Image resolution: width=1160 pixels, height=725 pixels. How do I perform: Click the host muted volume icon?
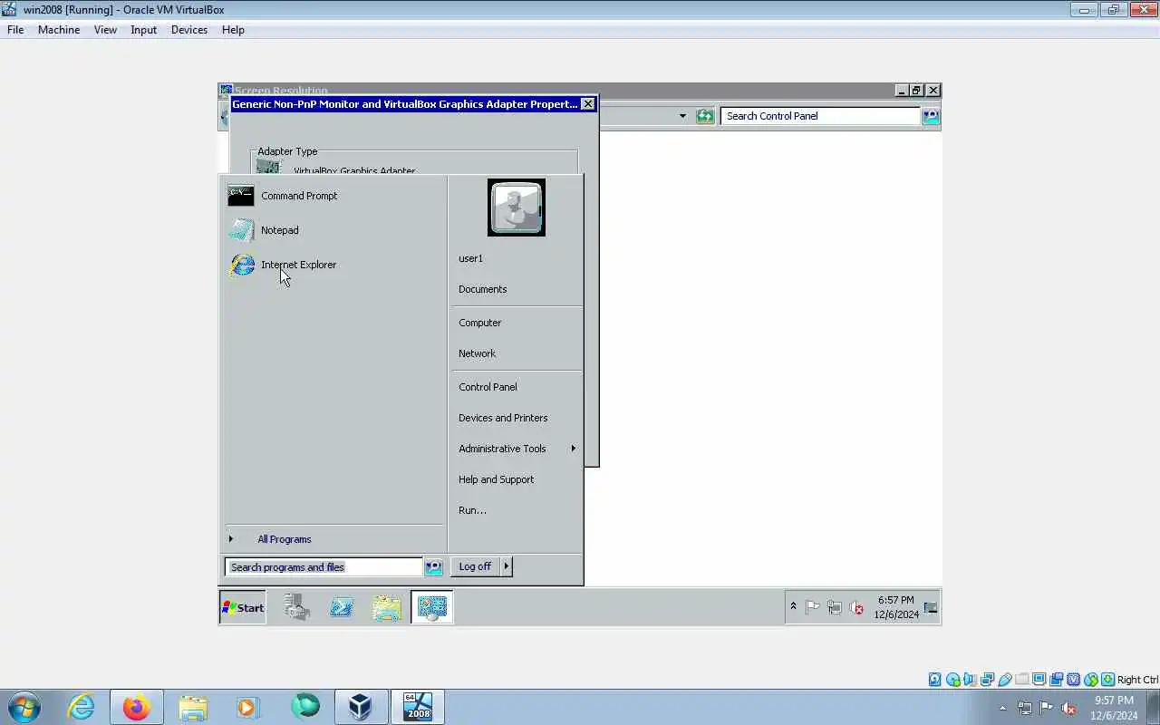pyautogui.click(x=1068, y=708)
